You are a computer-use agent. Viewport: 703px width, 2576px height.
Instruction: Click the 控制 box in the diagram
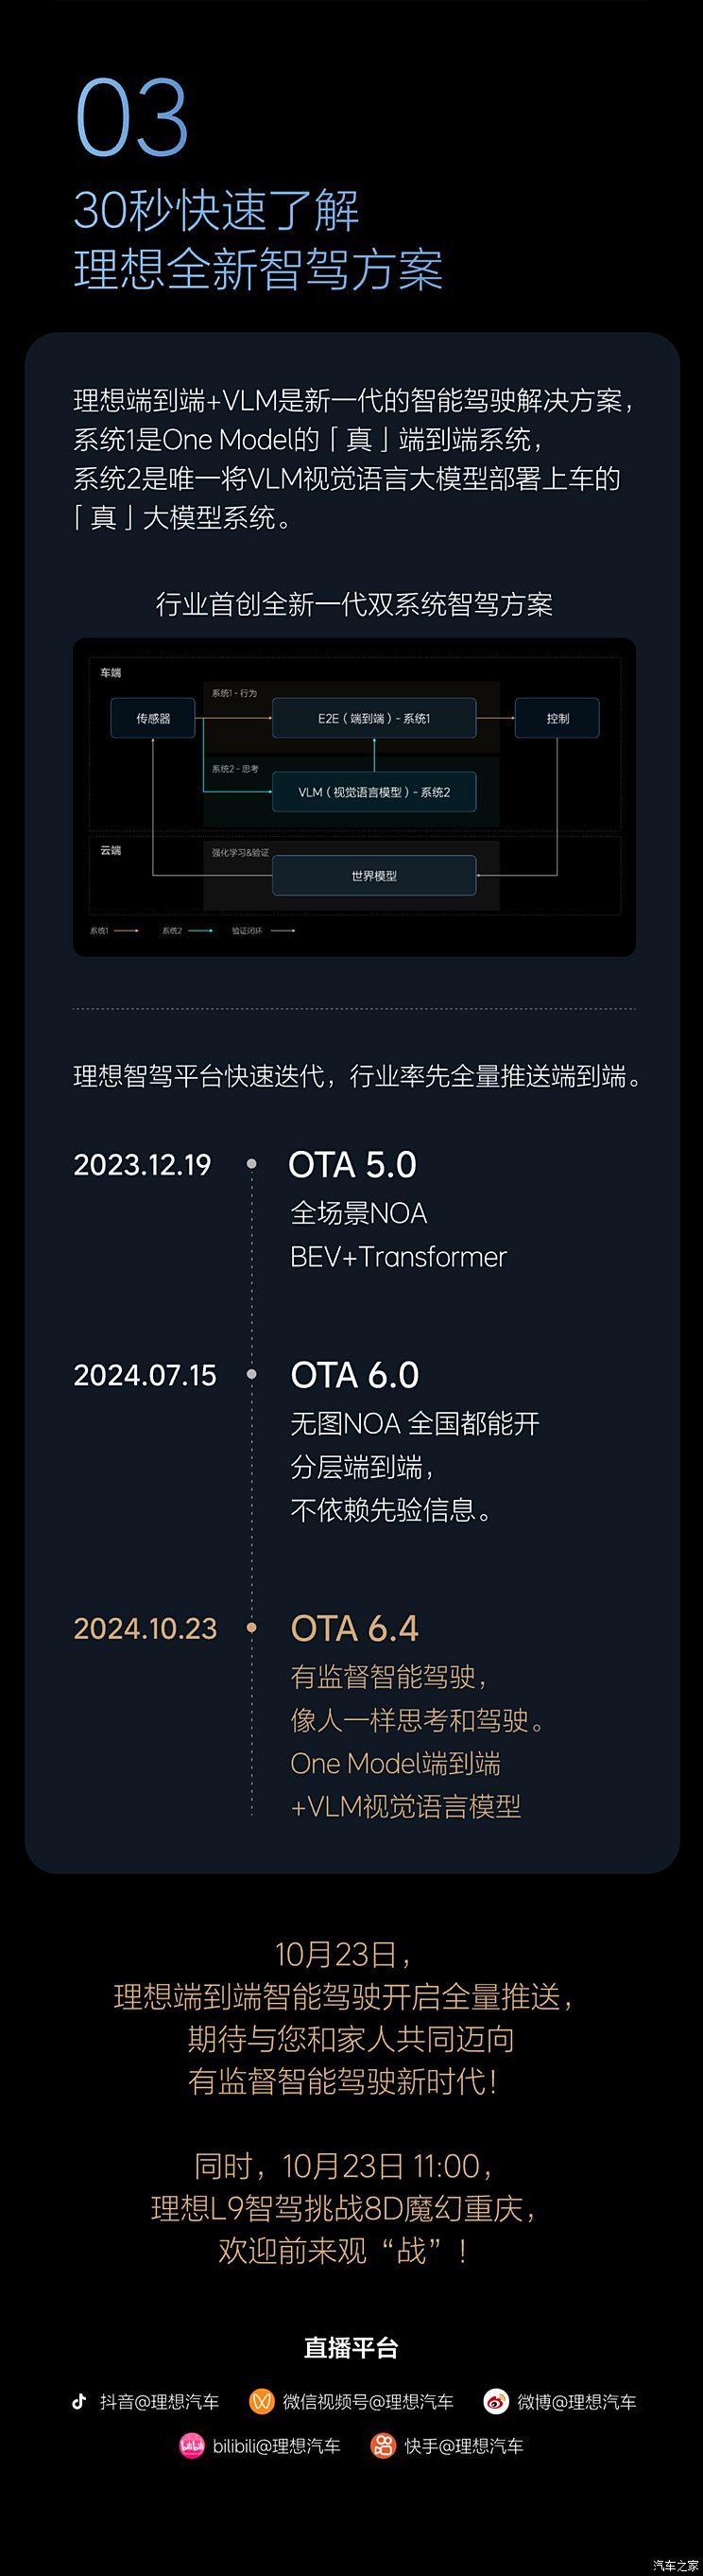point(557,718)
